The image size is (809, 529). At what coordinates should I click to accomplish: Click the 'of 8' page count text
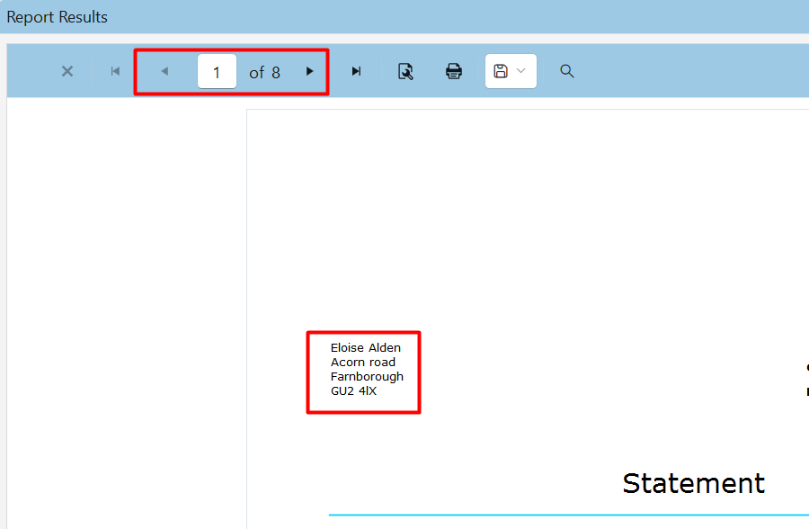(x=264, y=72)
